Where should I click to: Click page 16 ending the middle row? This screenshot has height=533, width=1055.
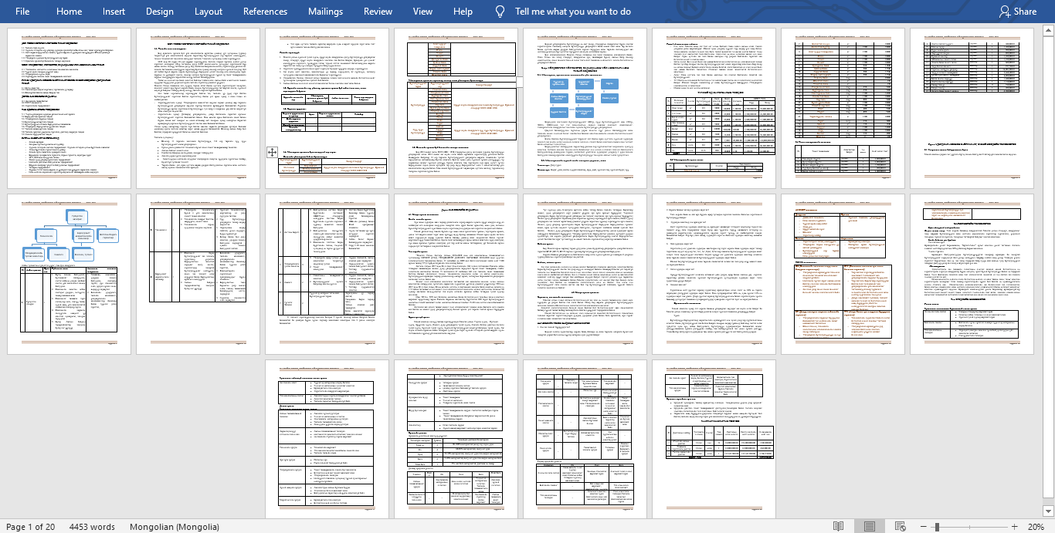pos(972,274)
